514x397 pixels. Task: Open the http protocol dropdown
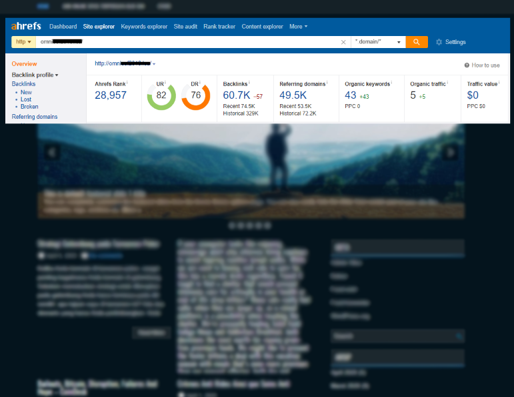coord(23,42)
